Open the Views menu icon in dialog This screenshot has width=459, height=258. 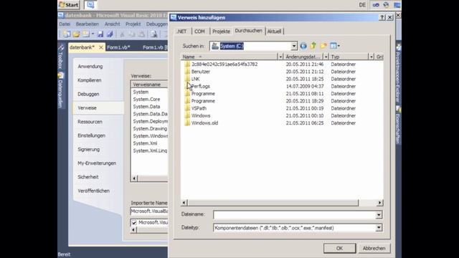tap(335, 46)
